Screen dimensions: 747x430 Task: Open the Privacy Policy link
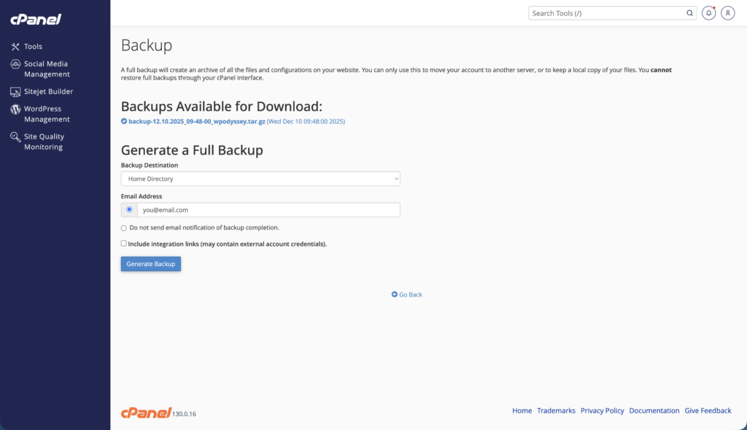(603, 410)
